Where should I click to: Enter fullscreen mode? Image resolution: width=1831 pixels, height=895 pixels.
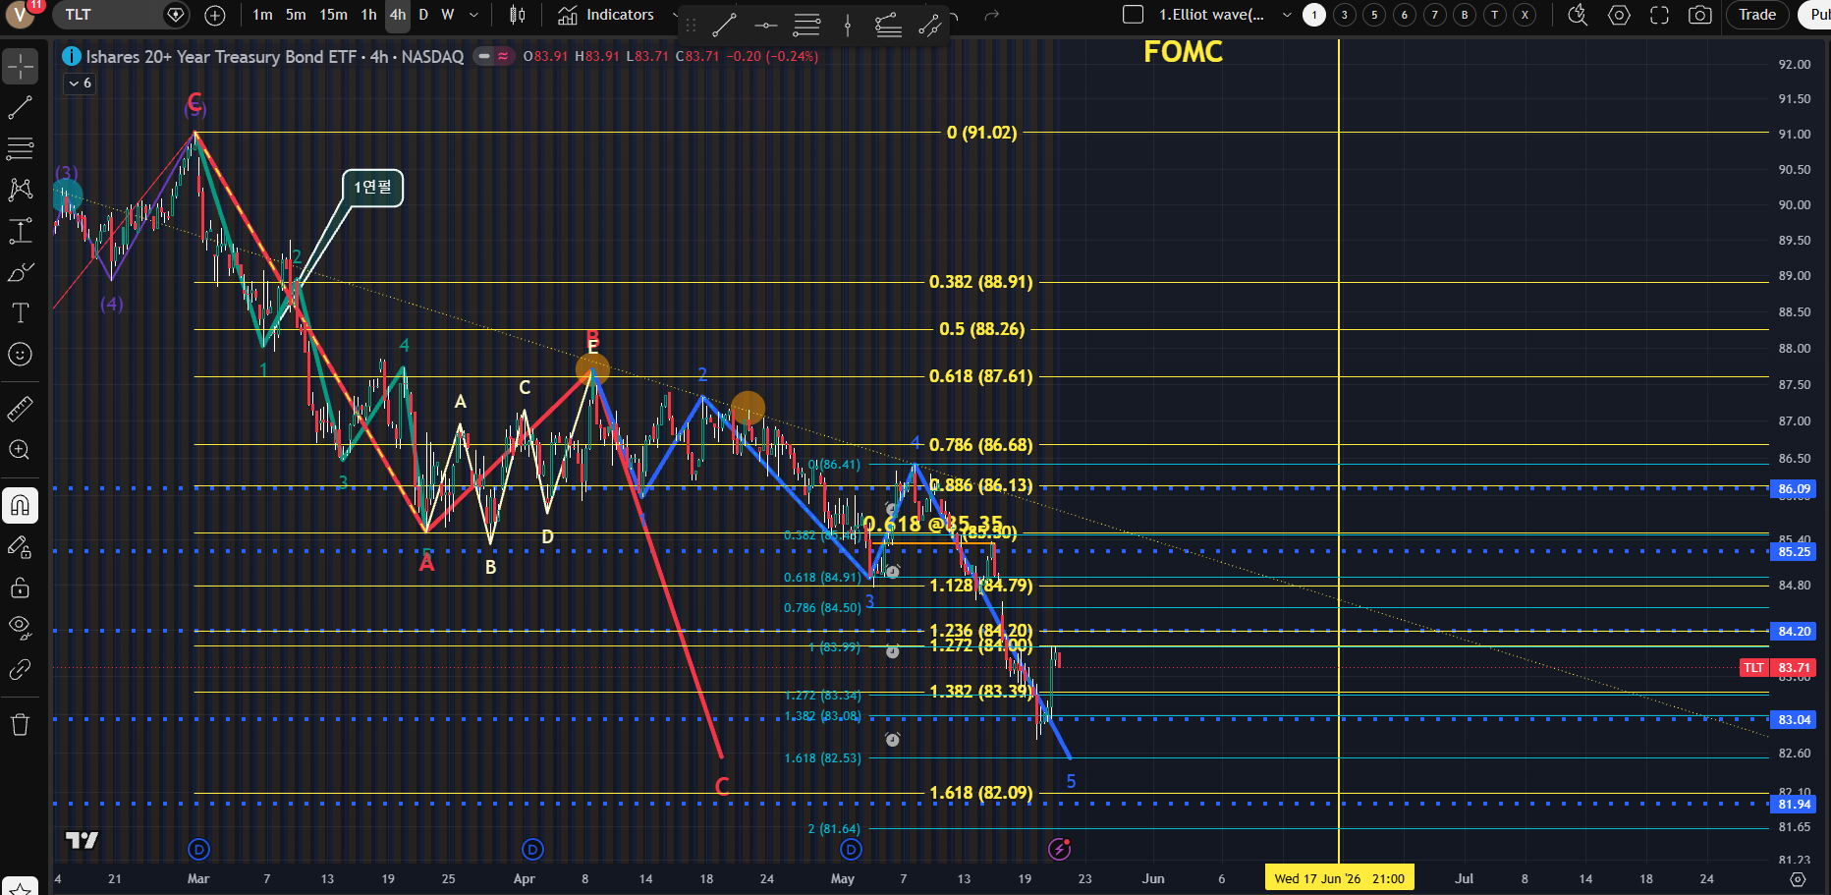(x=1659, y=15)
